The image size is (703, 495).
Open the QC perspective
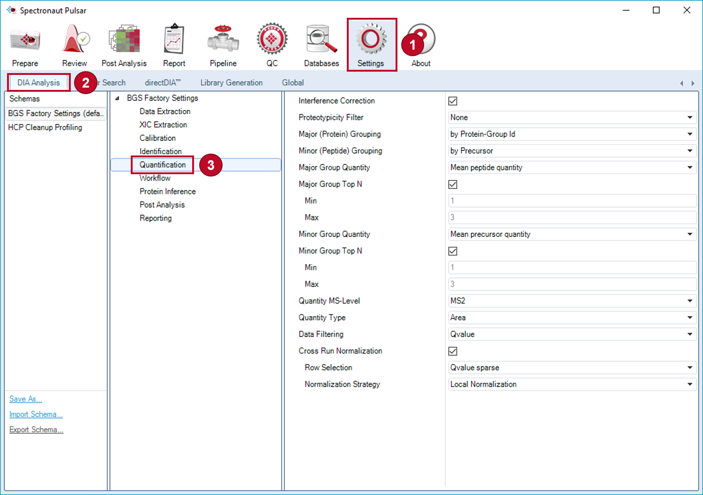[x=272, y=45]
